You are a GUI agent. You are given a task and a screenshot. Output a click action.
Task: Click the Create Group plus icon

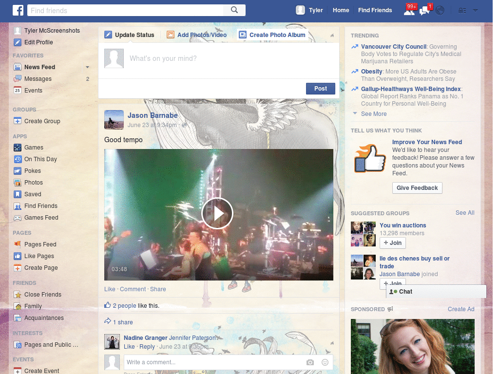[18, 121]
